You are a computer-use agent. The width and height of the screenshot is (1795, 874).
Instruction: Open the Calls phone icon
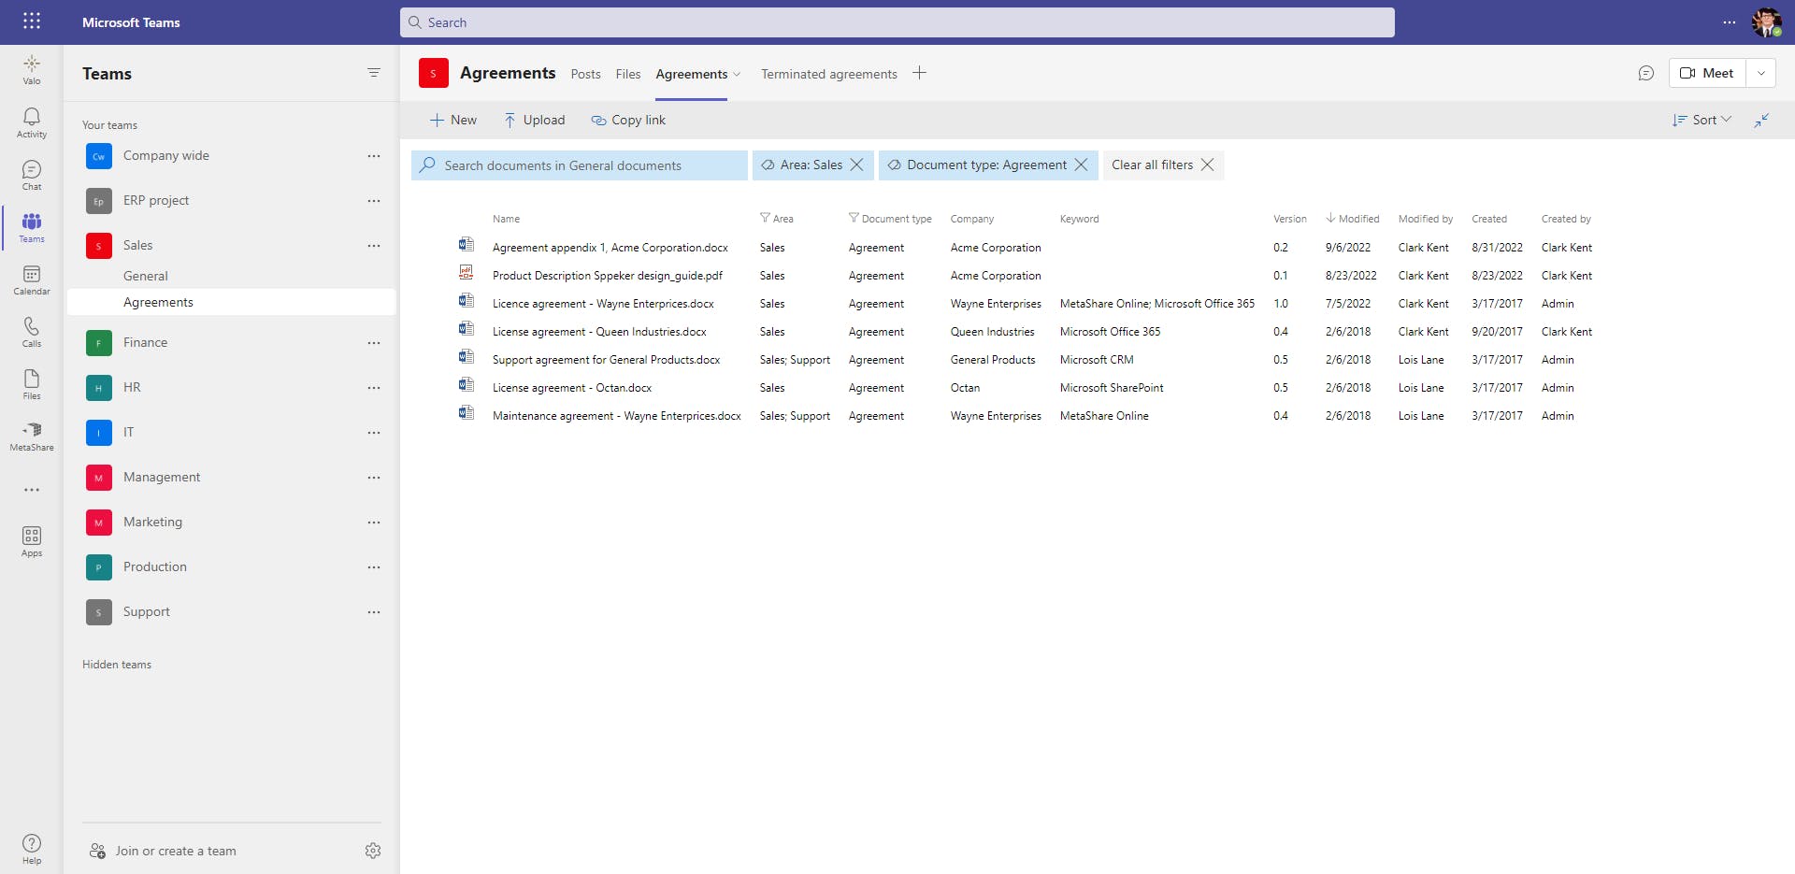32,331
